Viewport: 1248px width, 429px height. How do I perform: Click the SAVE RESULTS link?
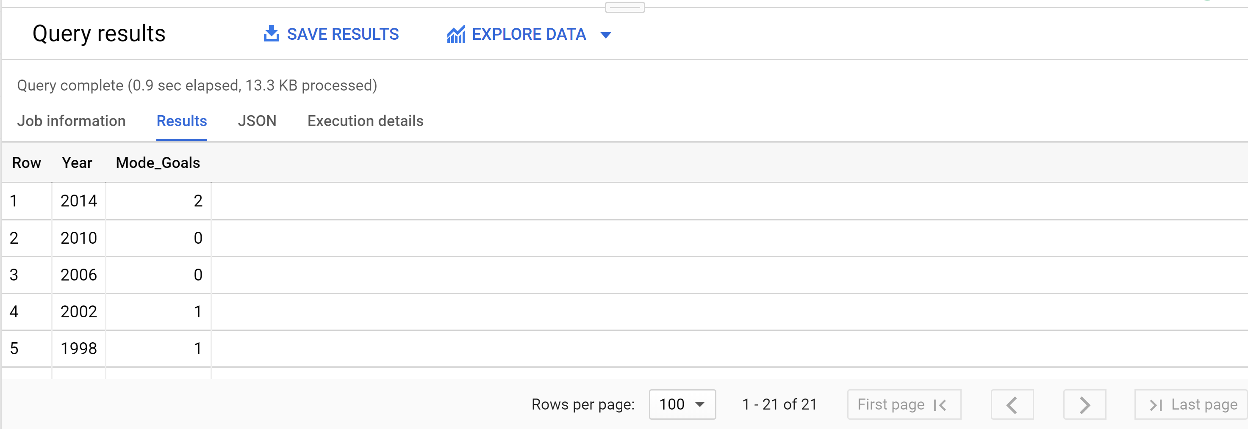343,34
